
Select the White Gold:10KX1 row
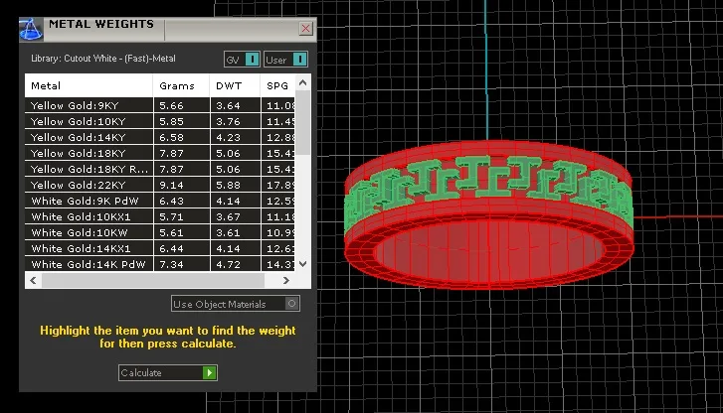point(159,216)
